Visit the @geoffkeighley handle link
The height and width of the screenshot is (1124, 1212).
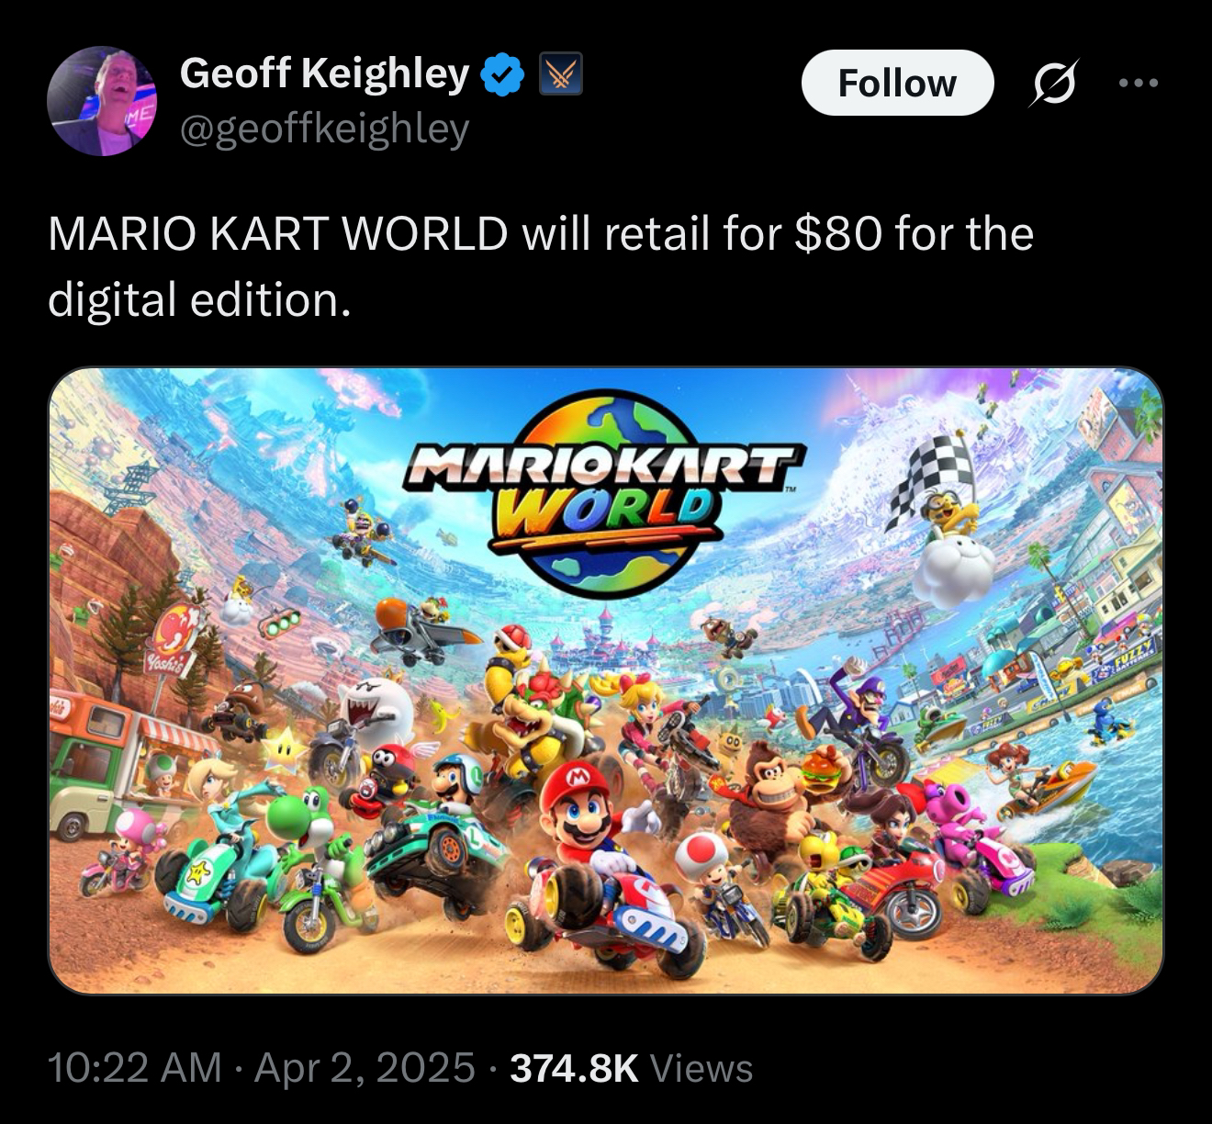point(325,129)
